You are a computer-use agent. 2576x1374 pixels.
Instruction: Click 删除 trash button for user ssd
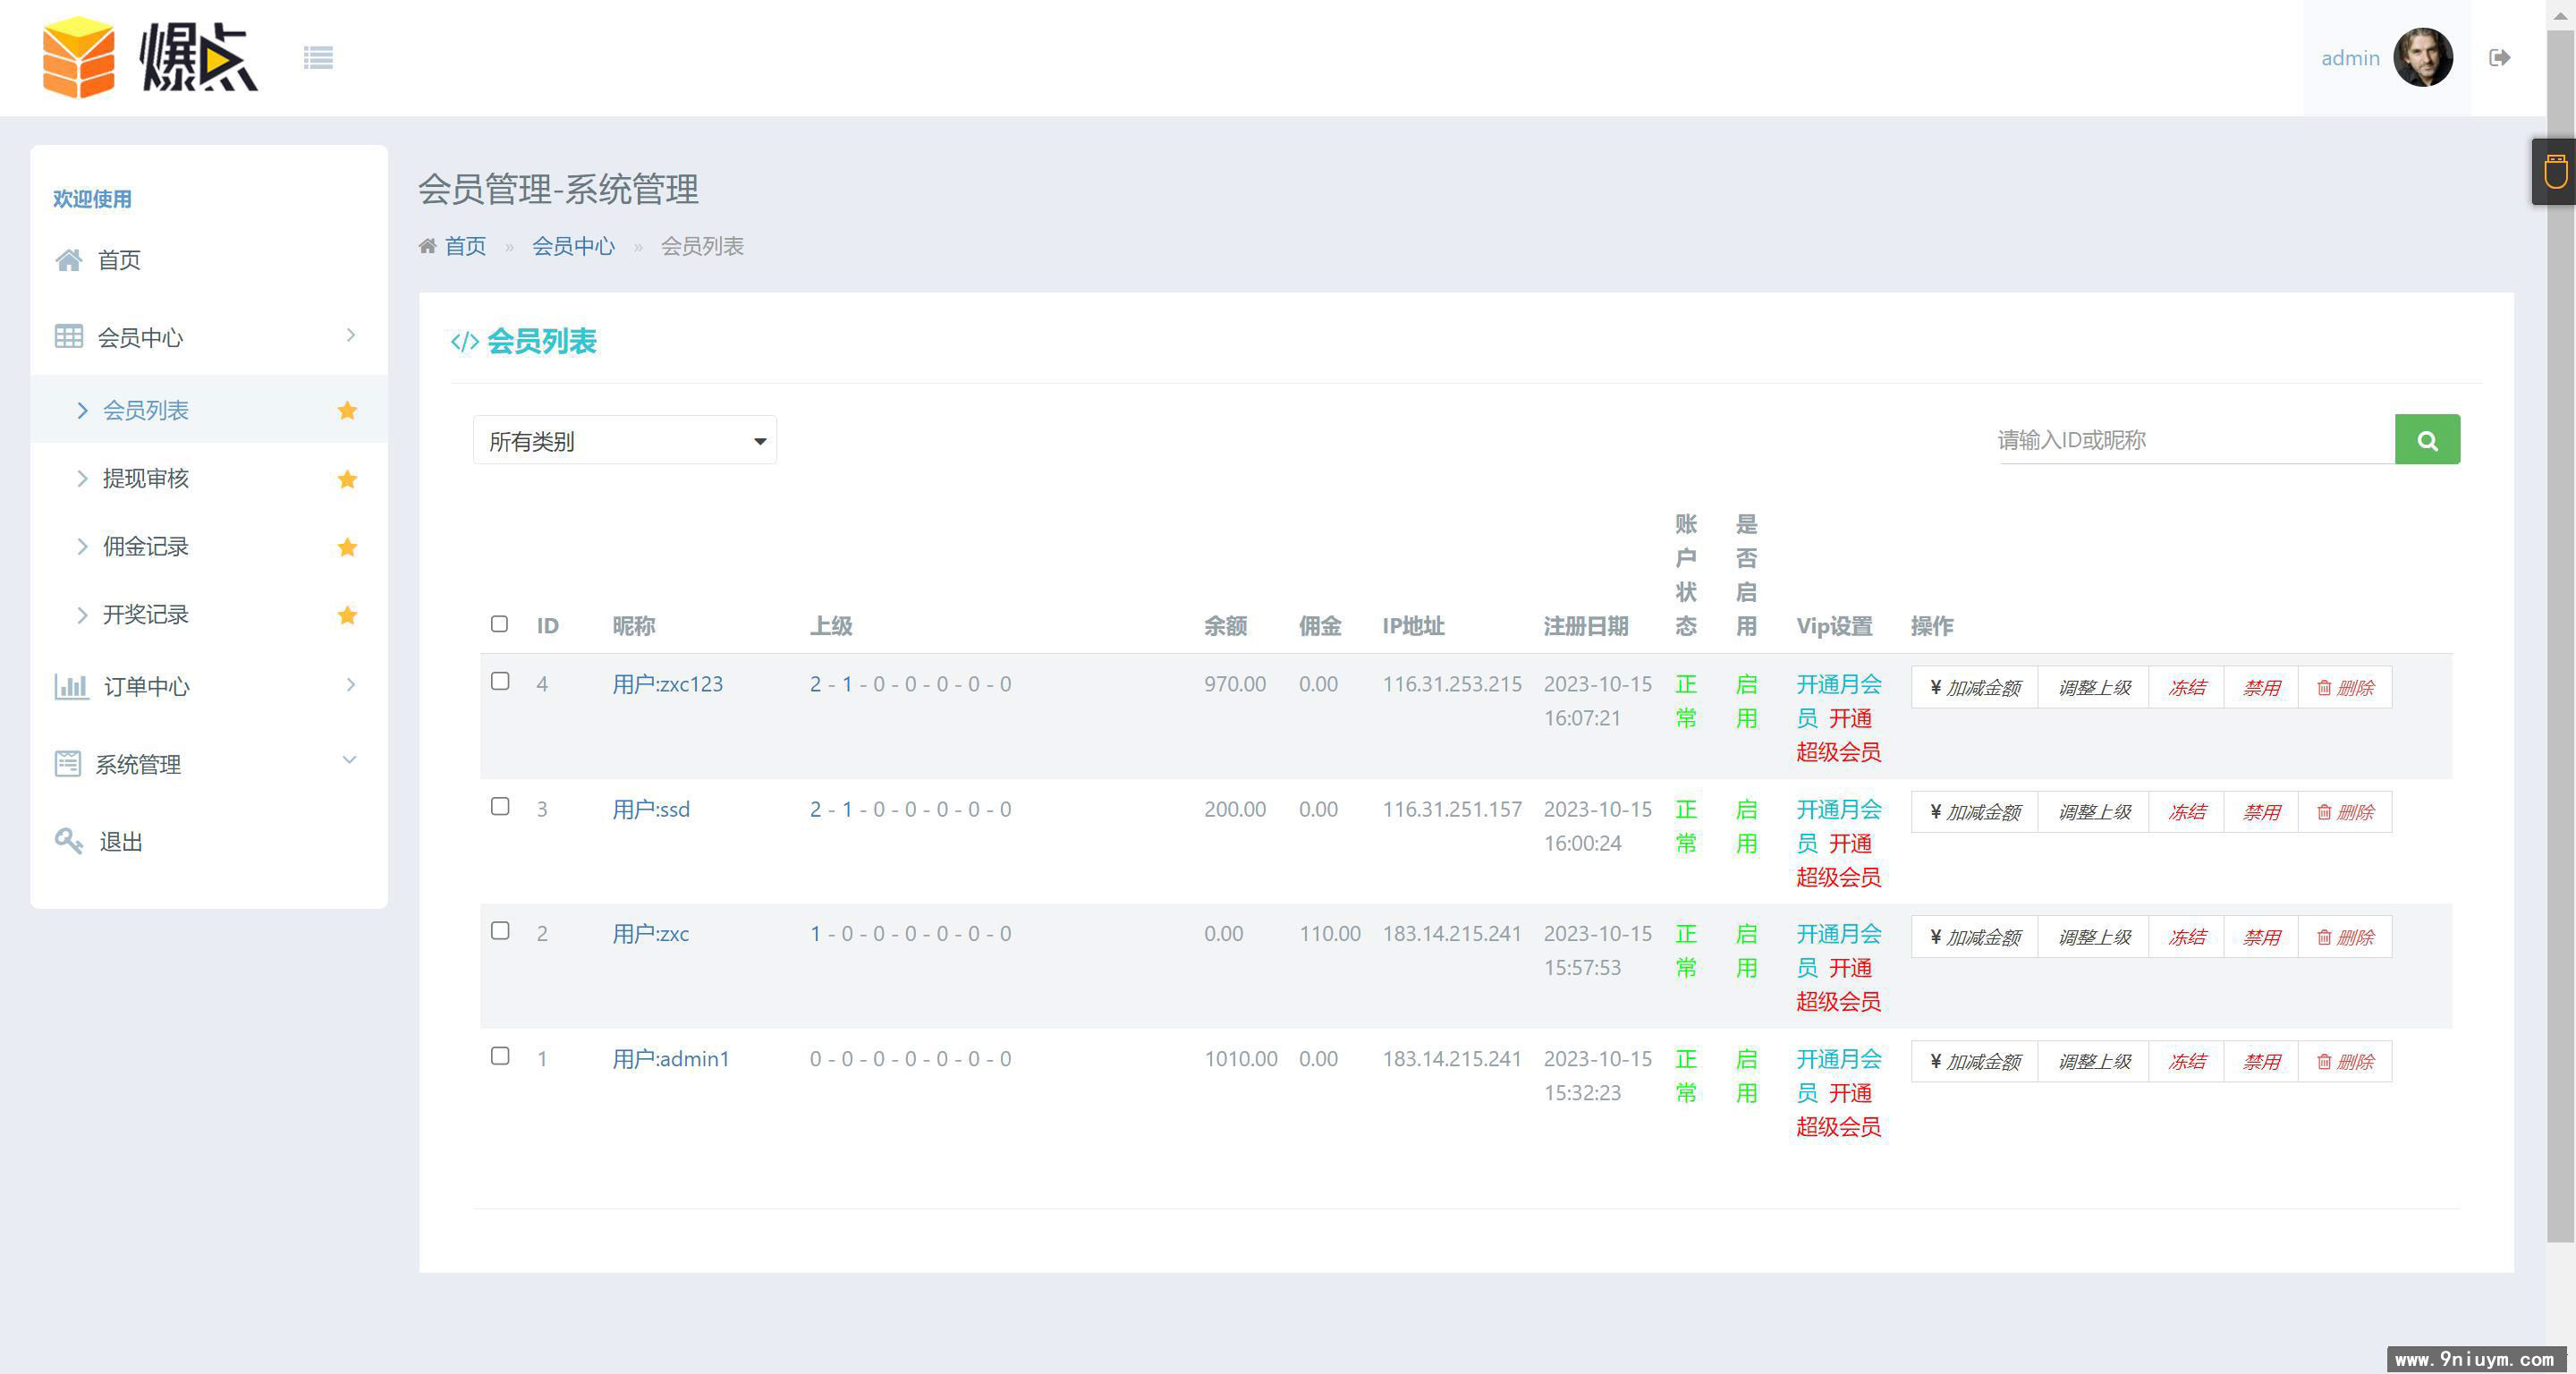[2345, 812]
